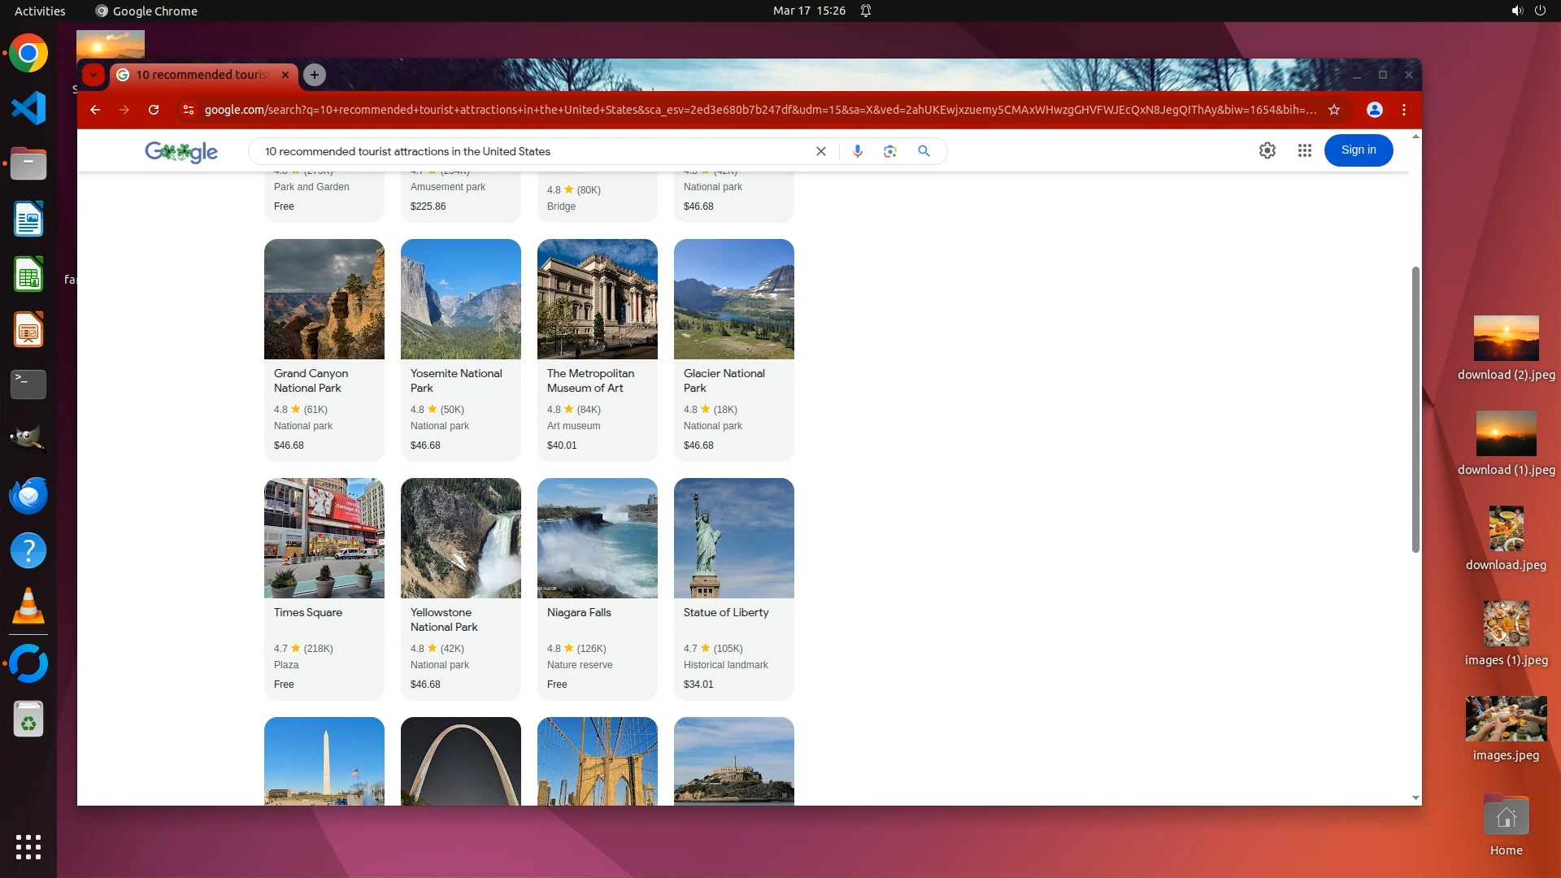
Task: Open Google Lens image search
Action: pos(890,151)
